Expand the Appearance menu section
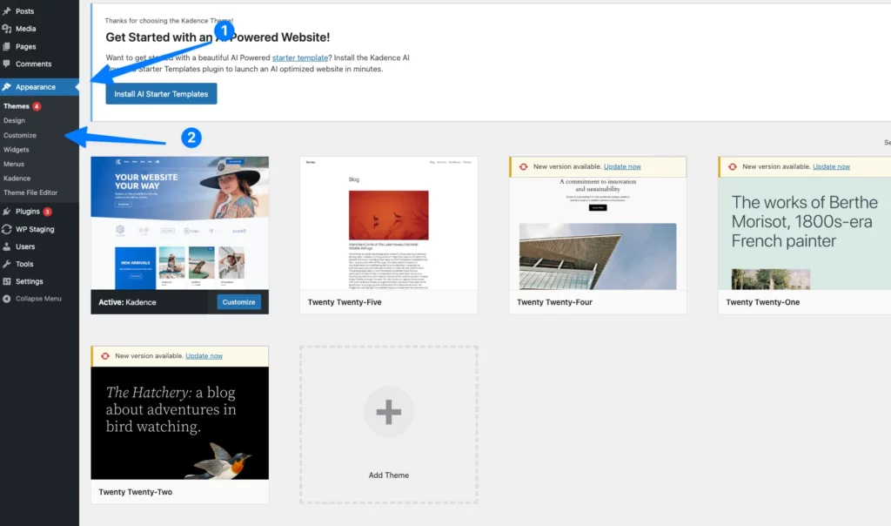This screenshot has width=891, height=526. point(35,87)
